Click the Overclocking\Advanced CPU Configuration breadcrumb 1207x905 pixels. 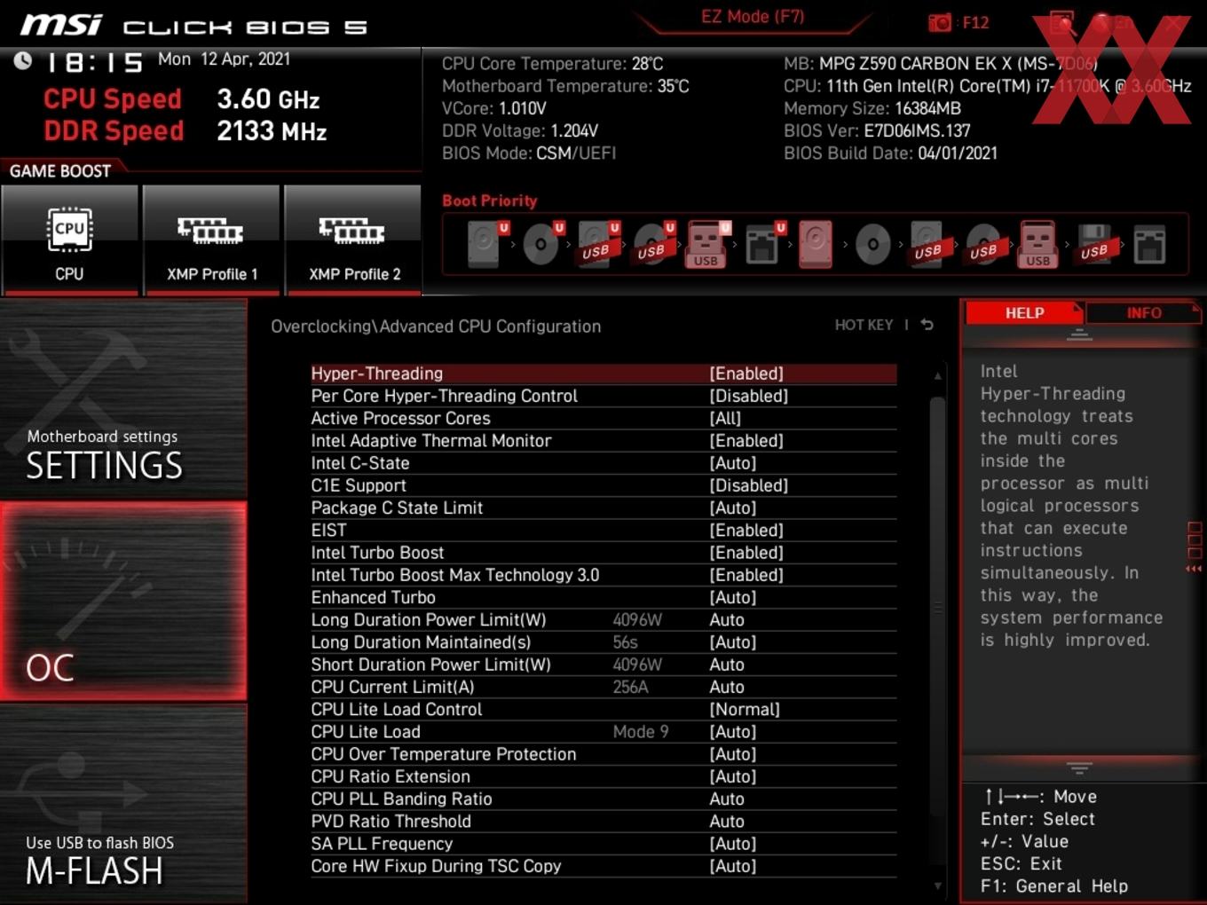point(436,326)
